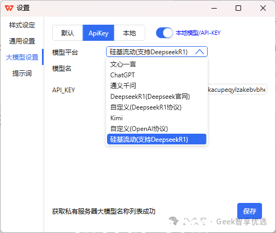Image resolution: width=276 pixels, height=233 pixels.
Task: Choose highlighted 硅基流动(支持DeepseekR1) list option
Action: pos(157,139)
